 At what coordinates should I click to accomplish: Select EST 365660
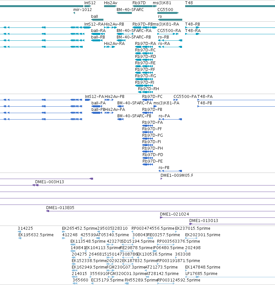tap(80, 280)
